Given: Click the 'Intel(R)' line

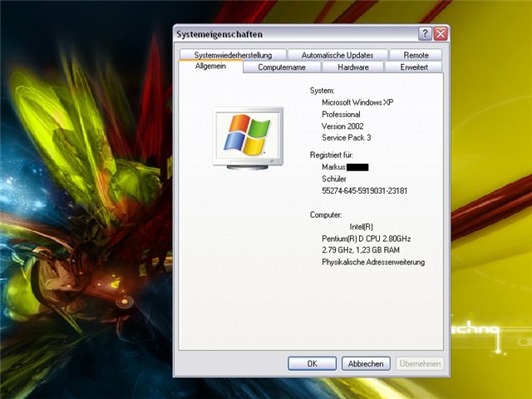Looking at the screenshot, I should pos(362,227).
